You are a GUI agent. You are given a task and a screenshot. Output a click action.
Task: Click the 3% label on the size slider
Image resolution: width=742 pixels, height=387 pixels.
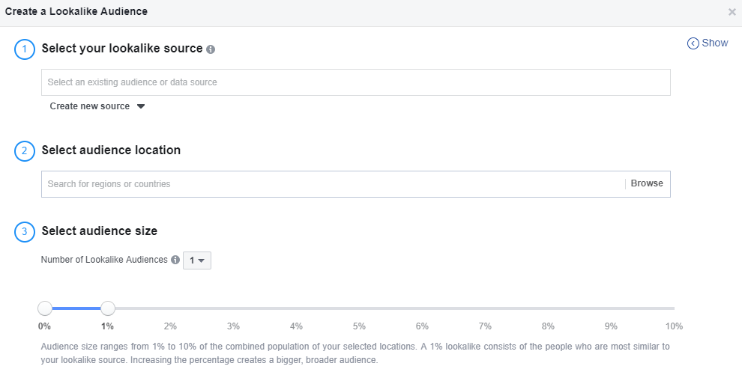233,326
